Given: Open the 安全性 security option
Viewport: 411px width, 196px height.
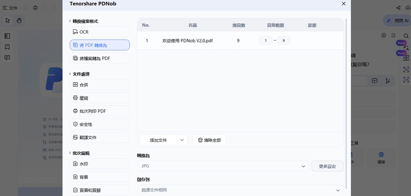Looking at the screenshot, I should pos(100,124).
